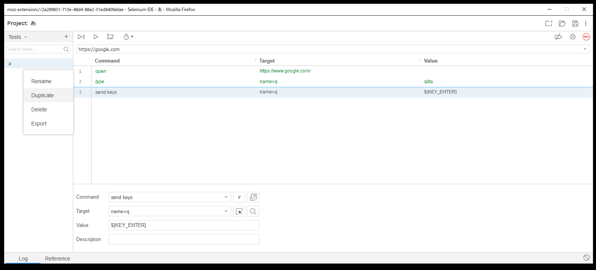
Task: Start recording with REC button
Action: (586, 37)
